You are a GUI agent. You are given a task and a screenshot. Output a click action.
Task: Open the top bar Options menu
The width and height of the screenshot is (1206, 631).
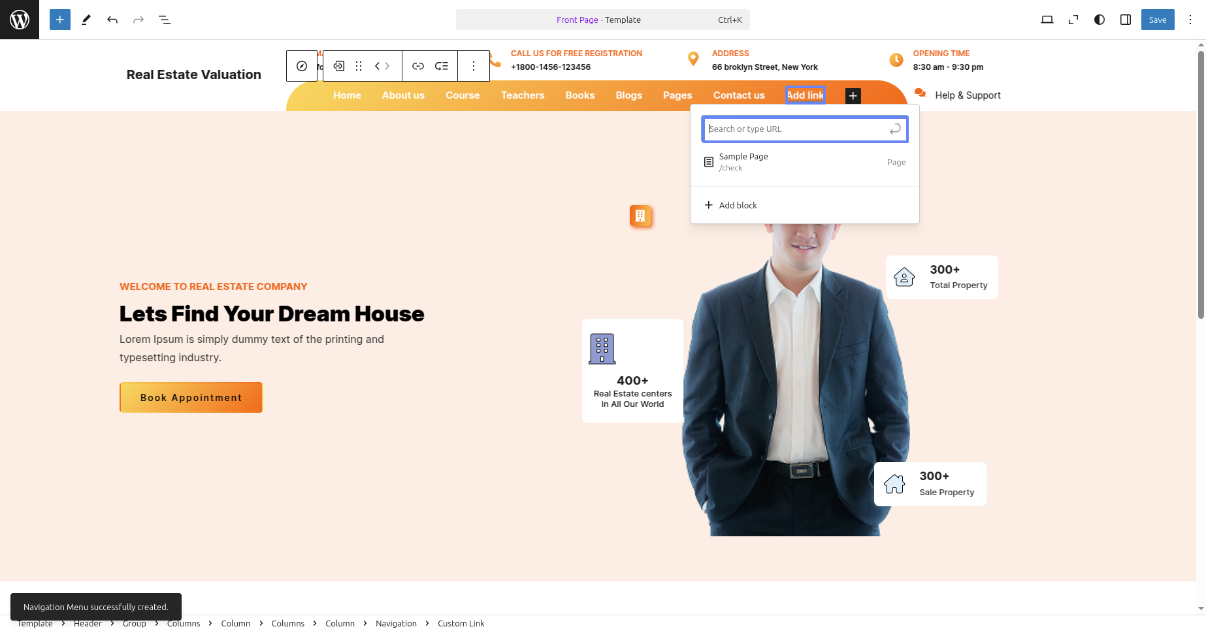[1190, 20]
